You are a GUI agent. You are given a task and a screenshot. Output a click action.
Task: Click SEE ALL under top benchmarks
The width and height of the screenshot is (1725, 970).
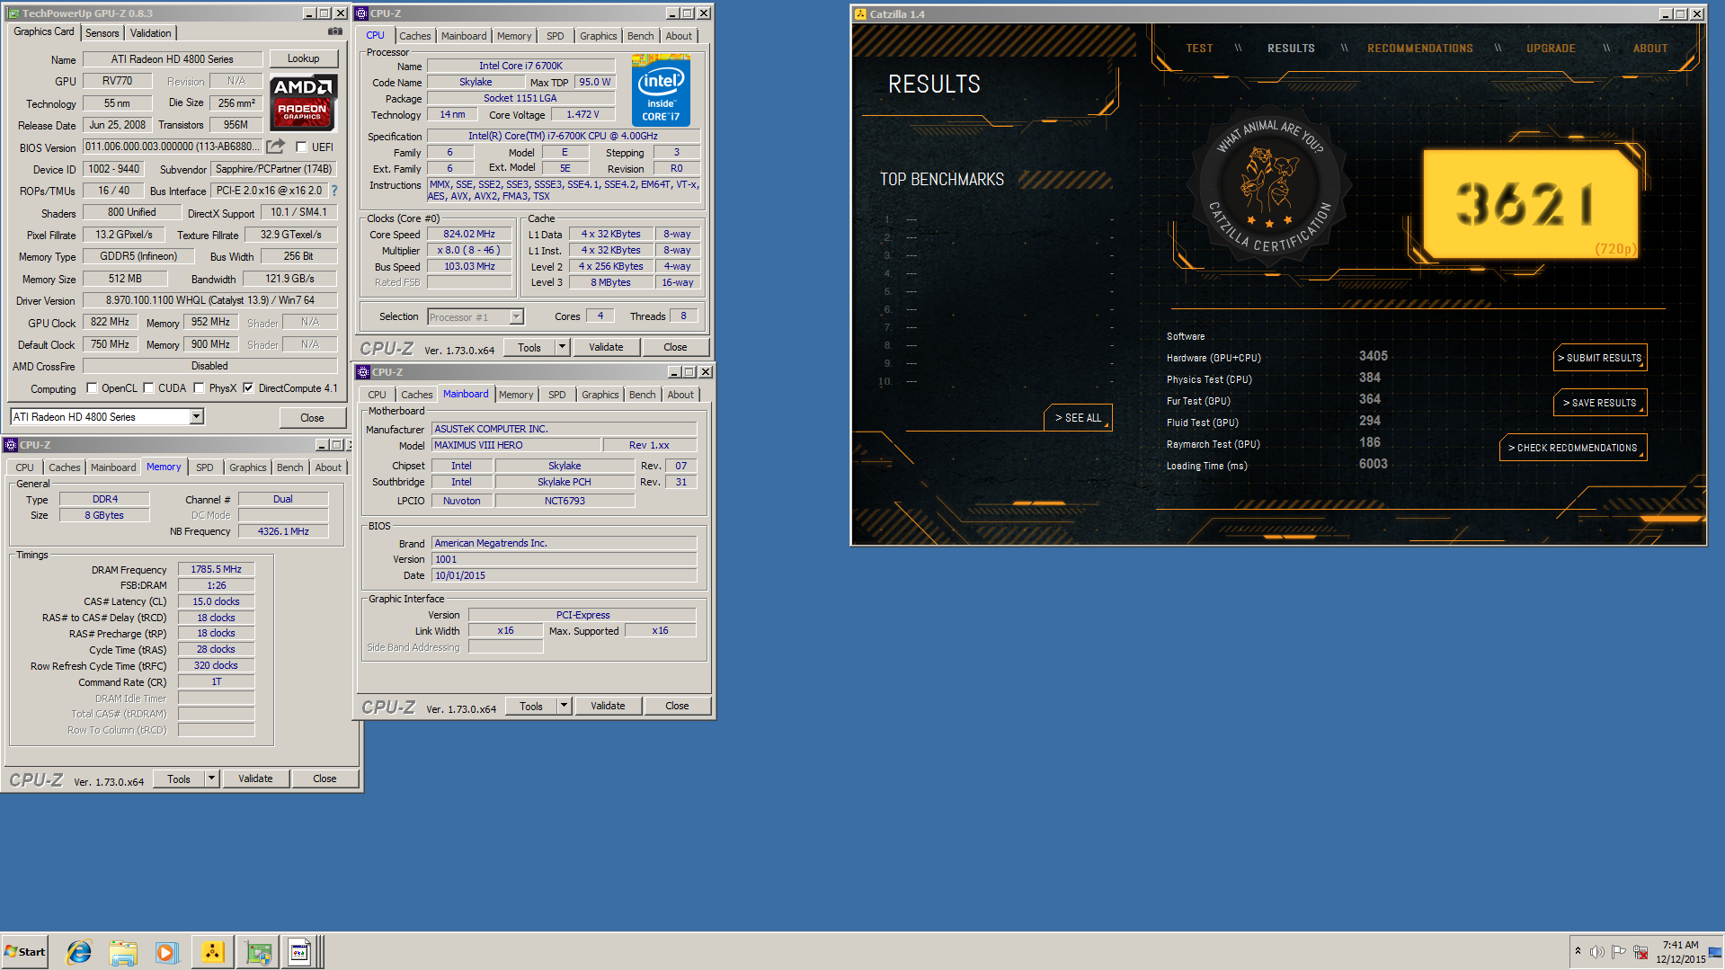[x=1078, y=418]
